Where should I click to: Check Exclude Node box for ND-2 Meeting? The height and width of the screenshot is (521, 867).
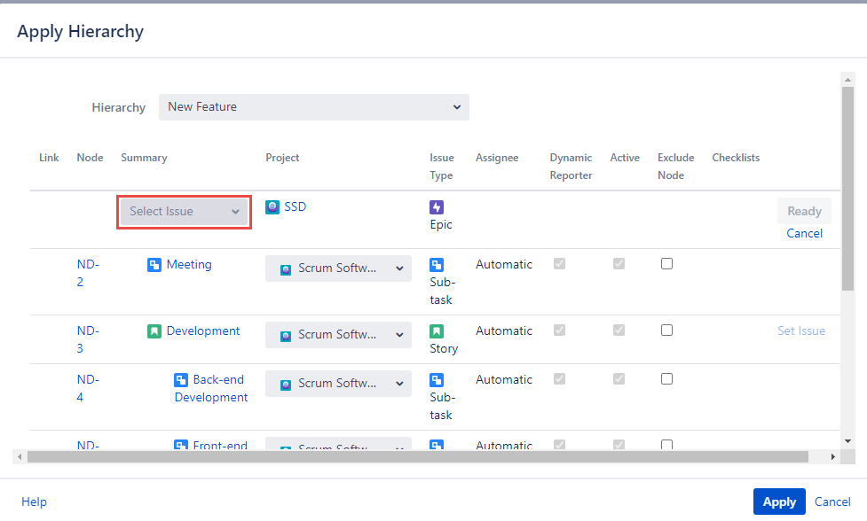pos(666,264)
